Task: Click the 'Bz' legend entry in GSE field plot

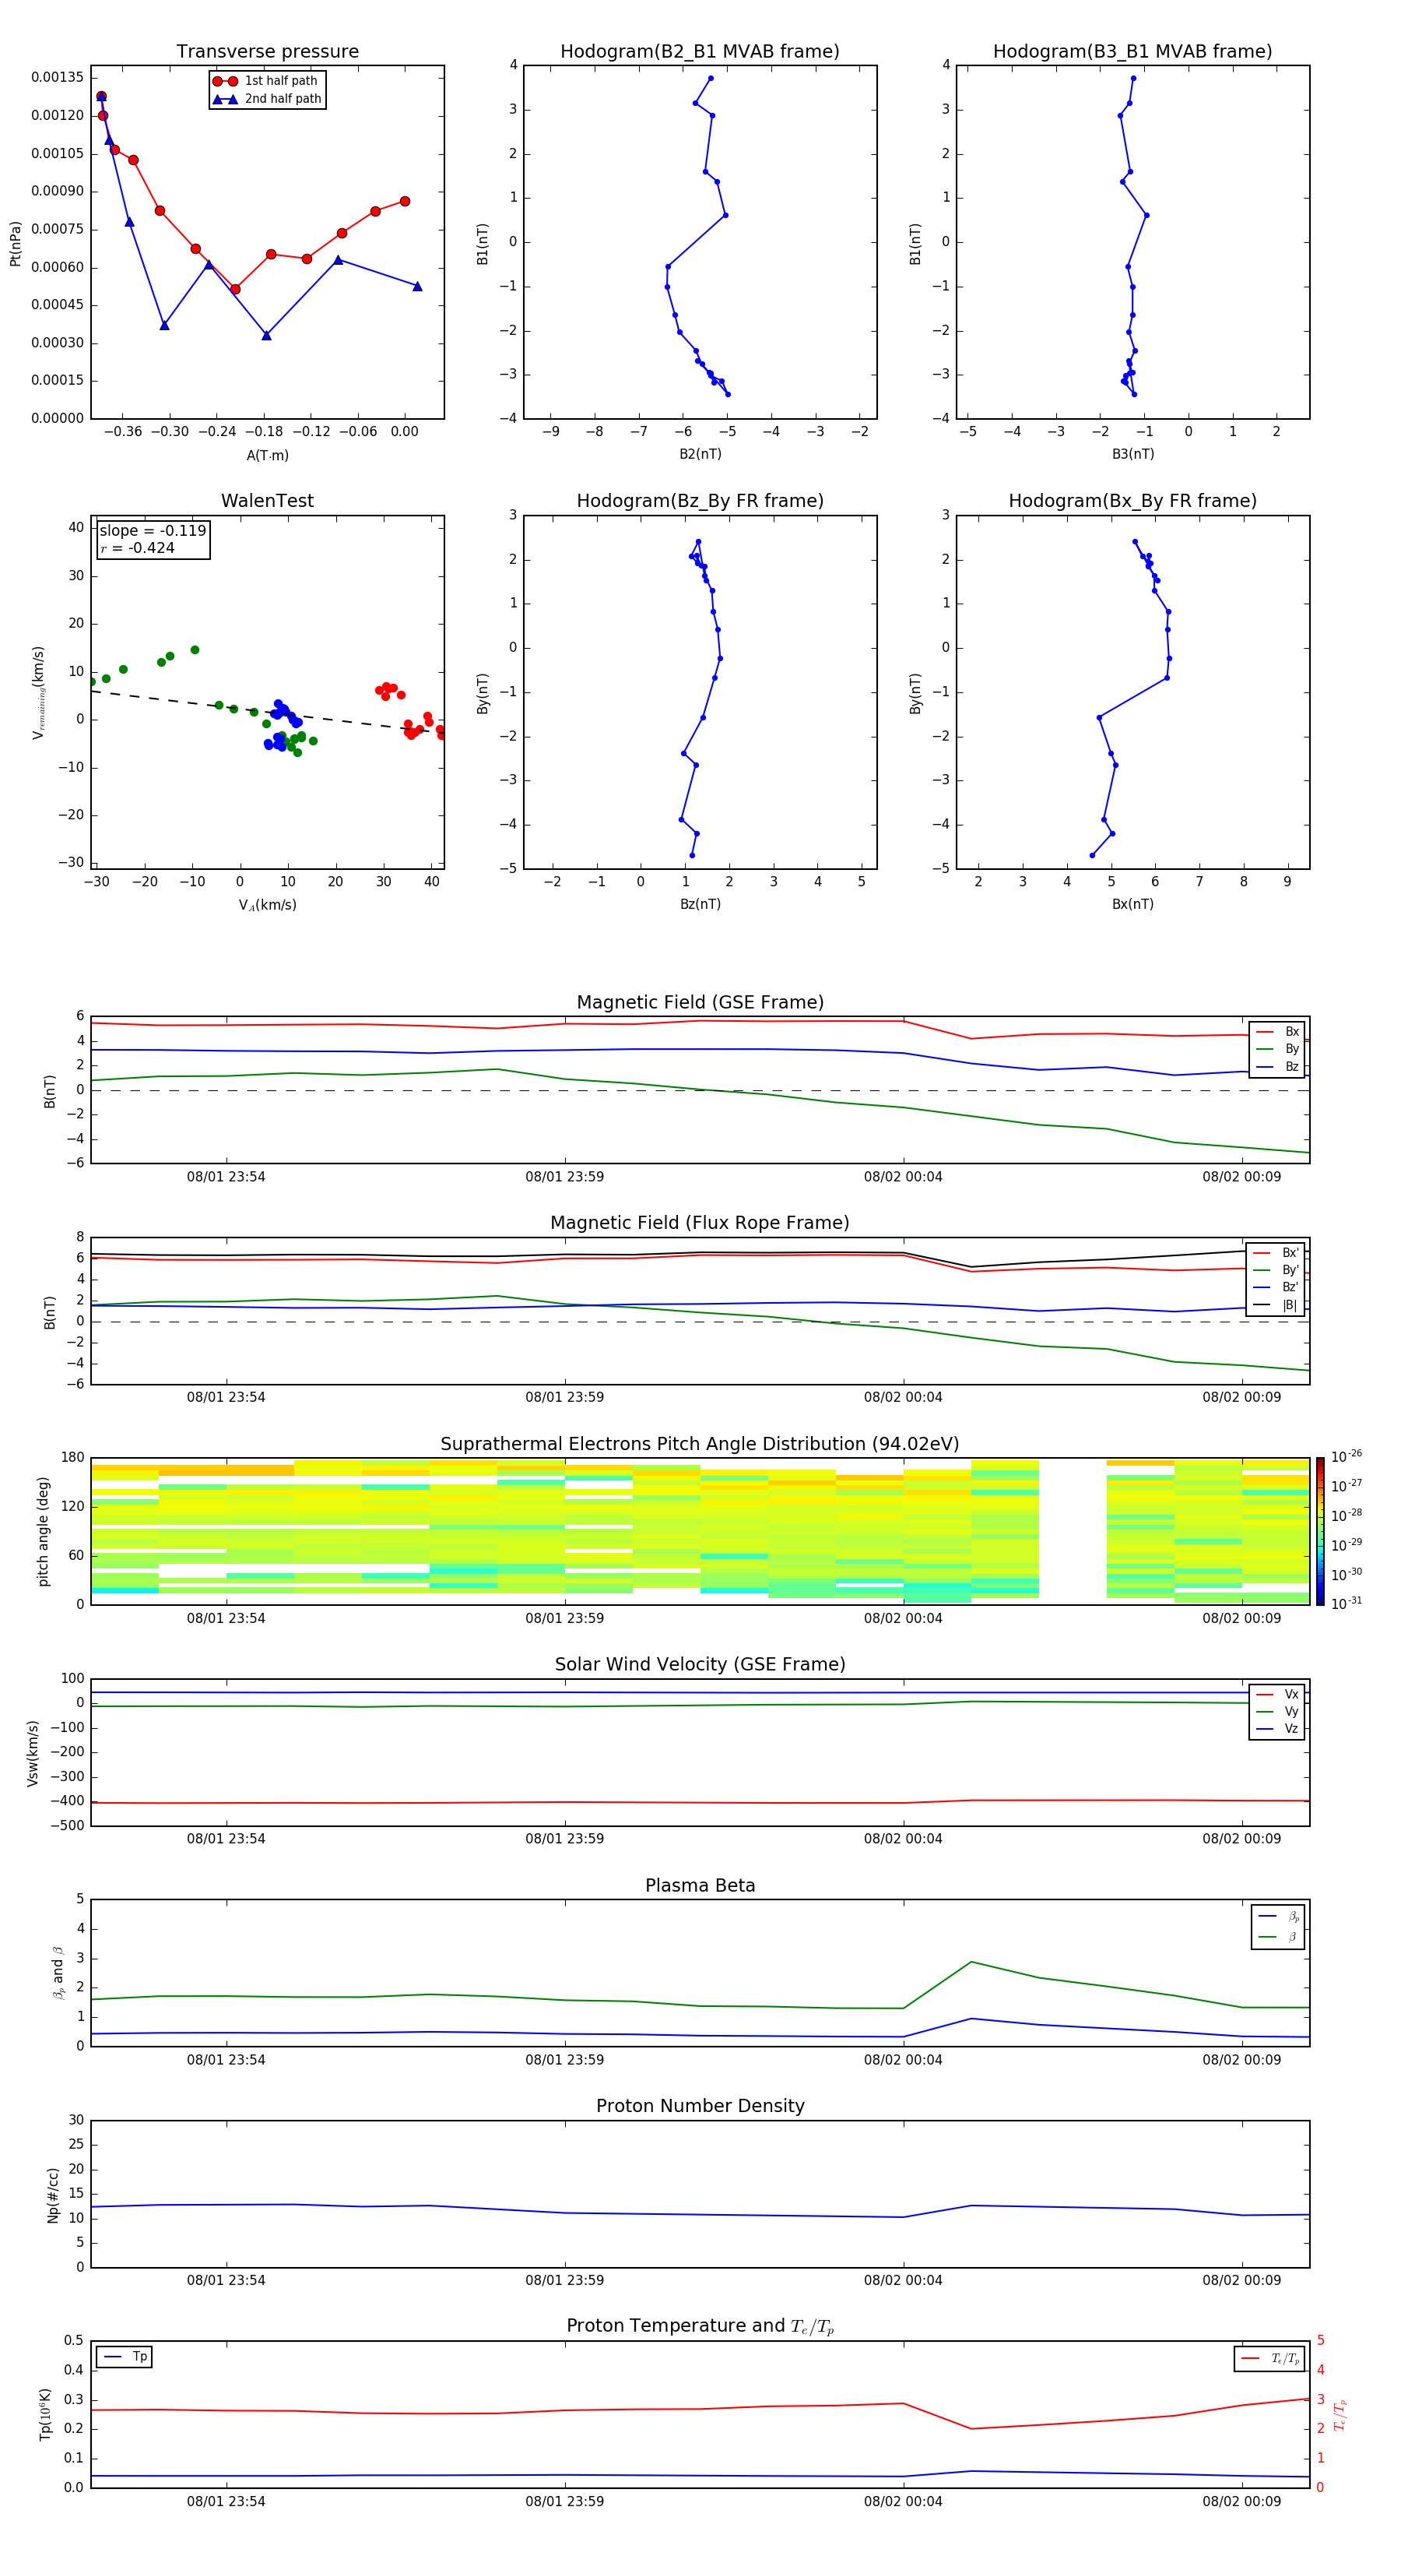Action: (x=1277, y=1066)
